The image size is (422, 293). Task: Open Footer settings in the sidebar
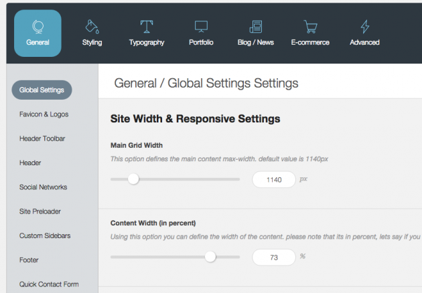pyautogui.click(x=29, y=260)
